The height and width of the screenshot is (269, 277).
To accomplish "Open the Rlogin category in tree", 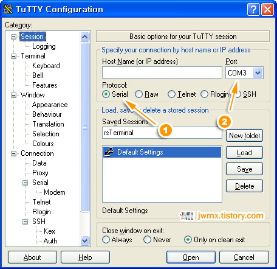I will (x=41, y=212).
